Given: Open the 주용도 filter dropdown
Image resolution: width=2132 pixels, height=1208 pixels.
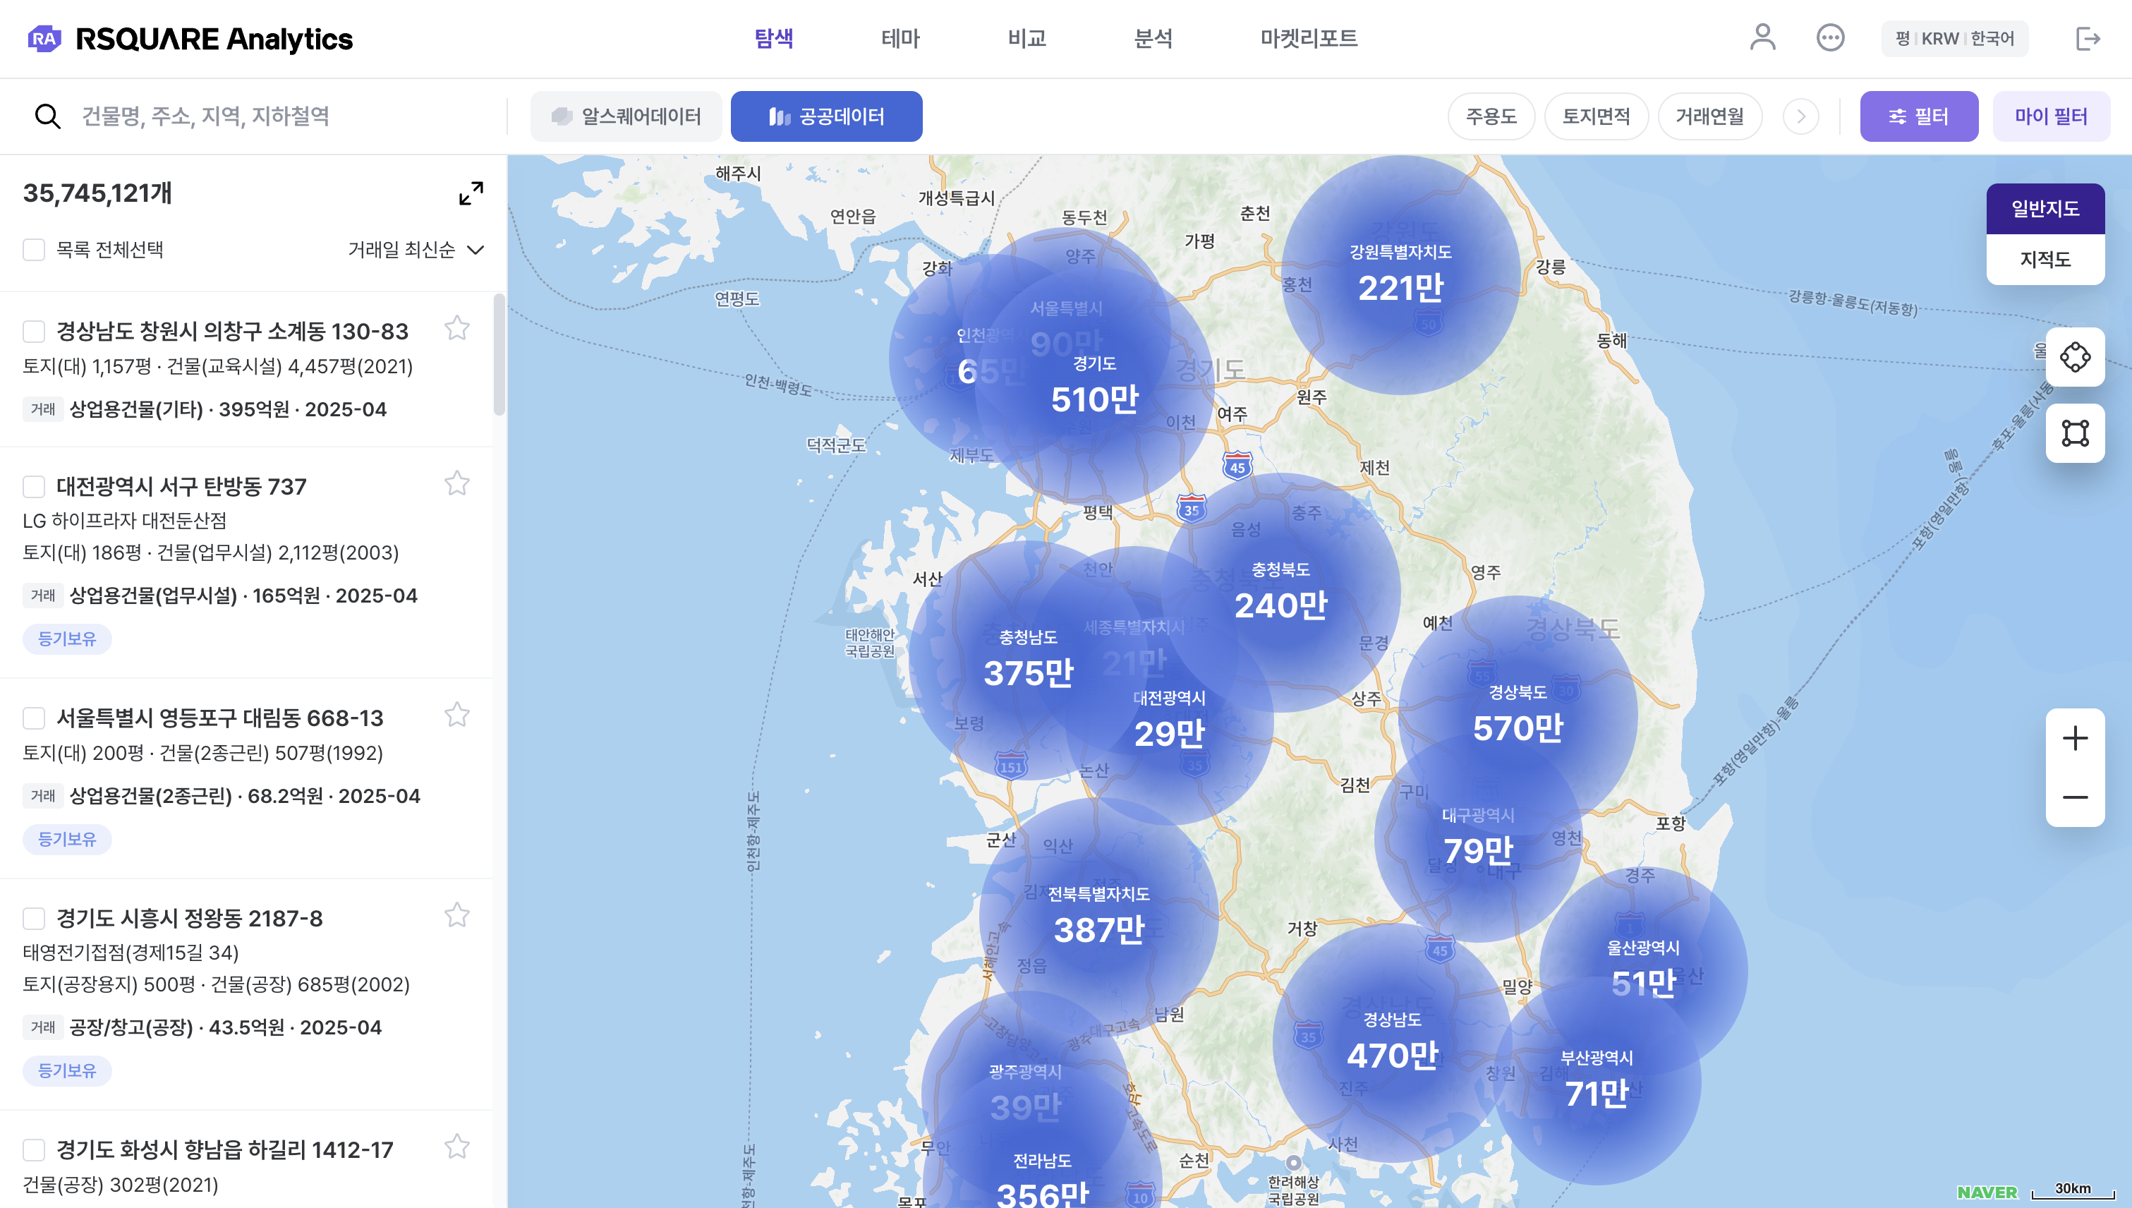Looking at the screenshot, I should point(1491,116).
